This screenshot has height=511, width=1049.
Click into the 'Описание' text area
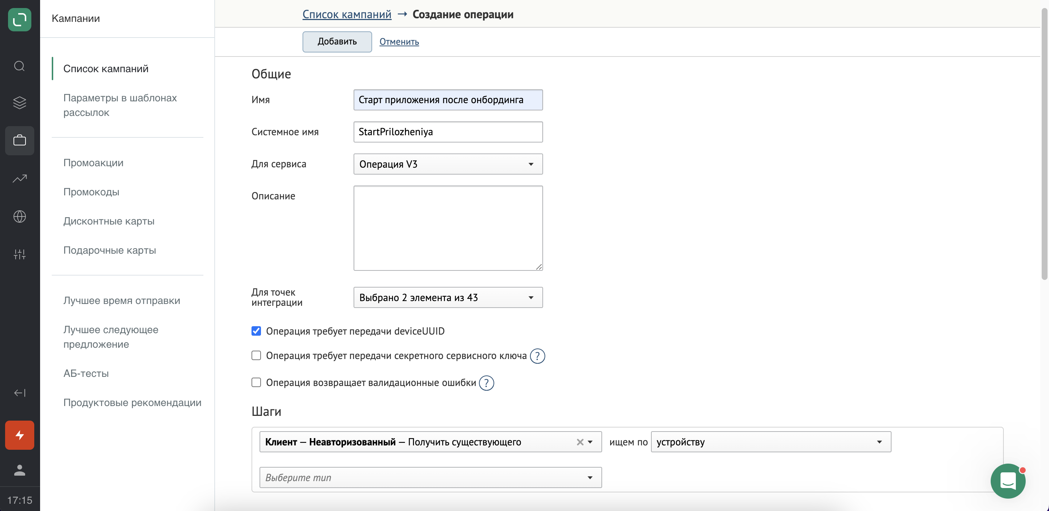tap(448, 228)
